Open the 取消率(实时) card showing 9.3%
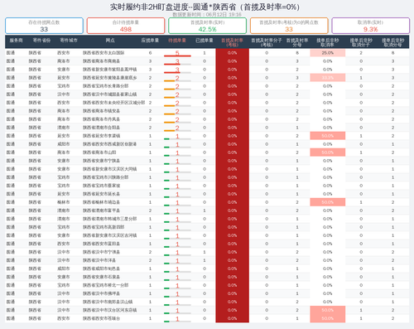This screenshot has width=414, height=329. point(370,26)
